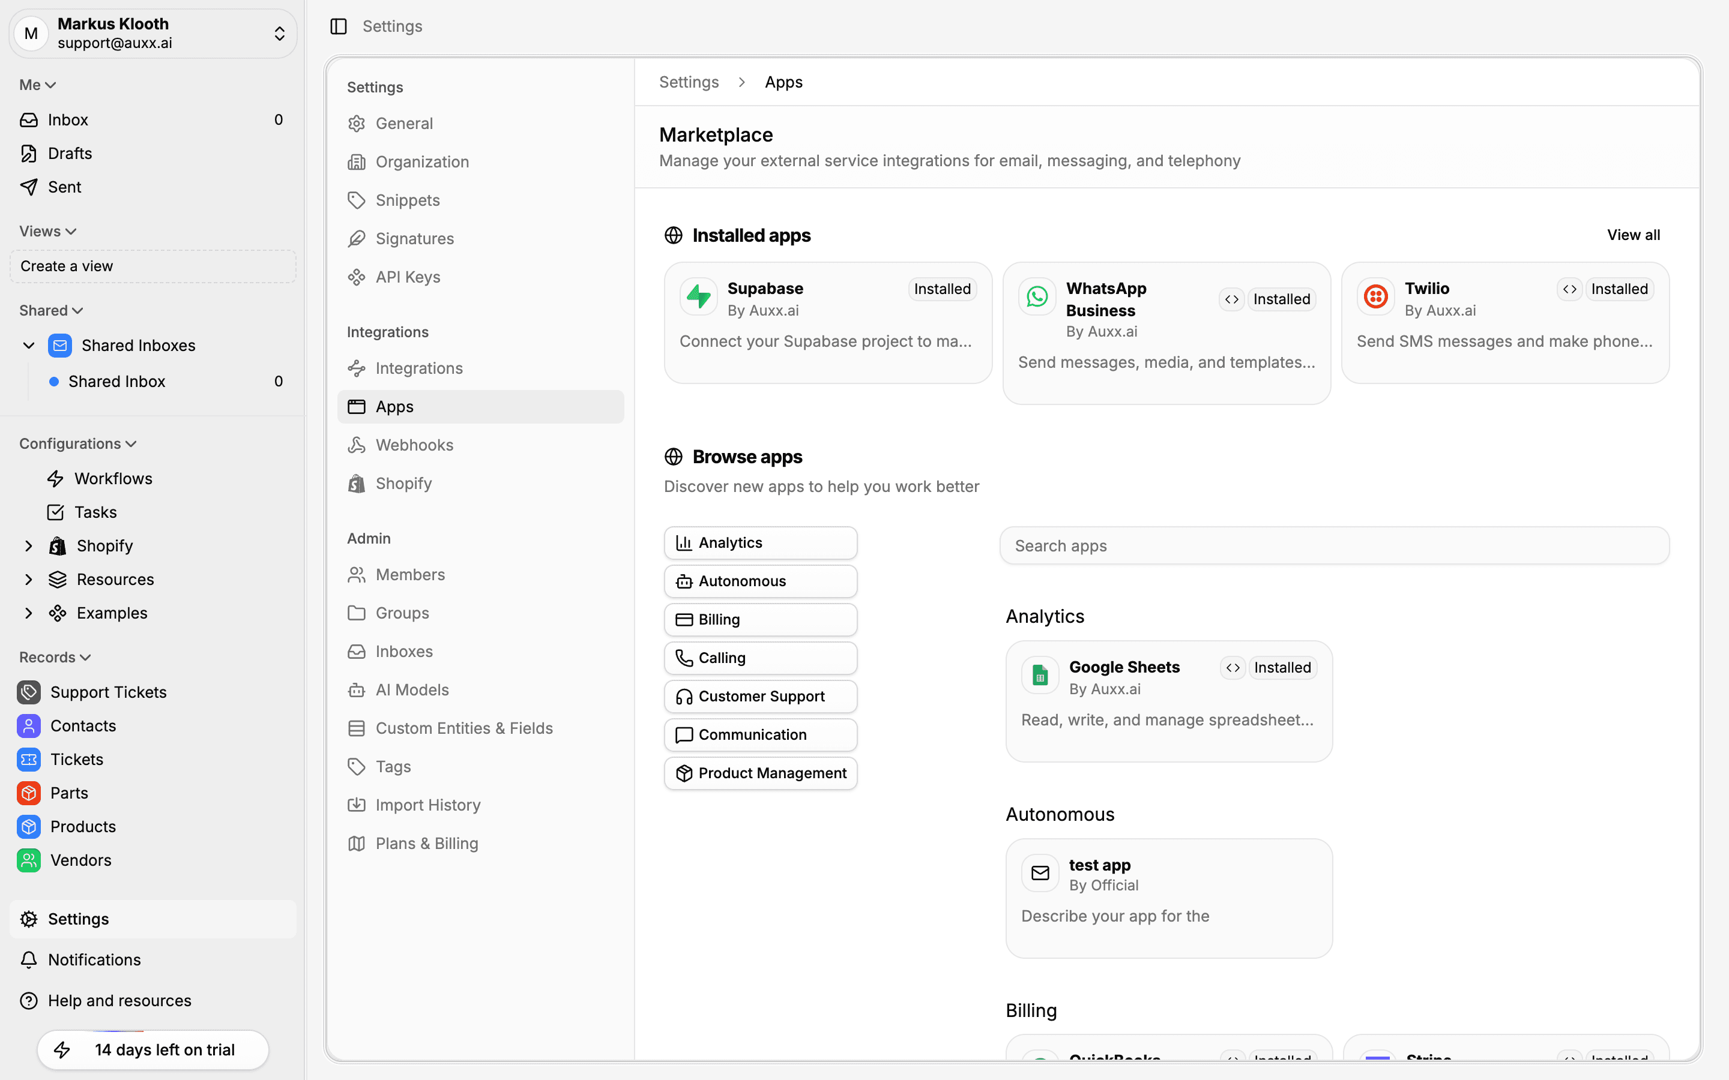This screenshot has width=1729, height=1080.
Task: Click the Settings breadcrumb link
Action: pyautogui.click(x=689, y=82)
